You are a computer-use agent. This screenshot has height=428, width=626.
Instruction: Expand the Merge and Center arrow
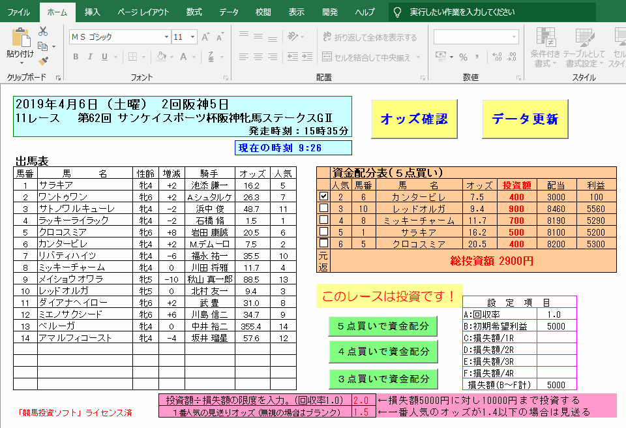click(419, 57)
